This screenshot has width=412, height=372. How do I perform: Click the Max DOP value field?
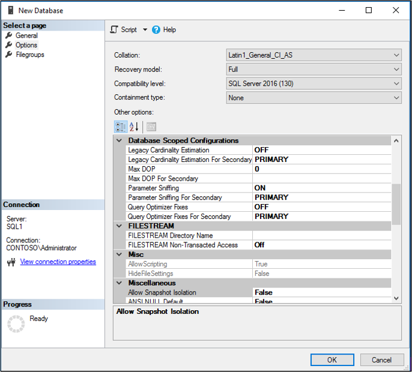pos(321,169)
